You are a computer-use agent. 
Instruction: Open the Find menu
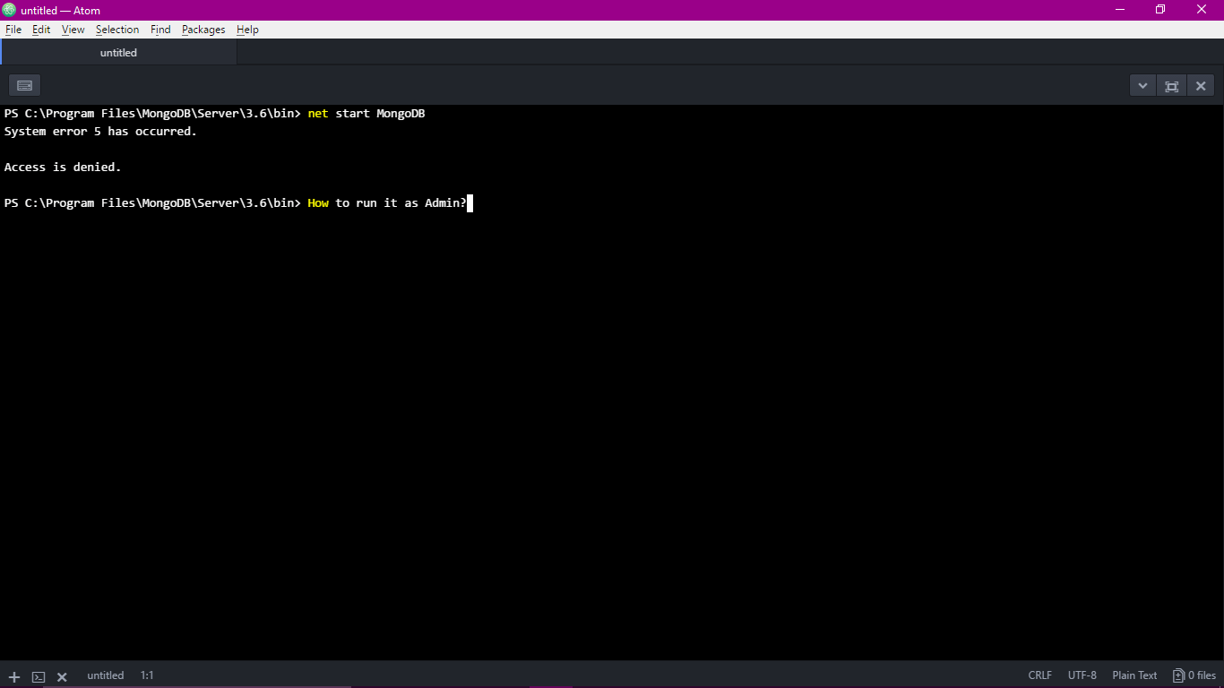(160, 30)
